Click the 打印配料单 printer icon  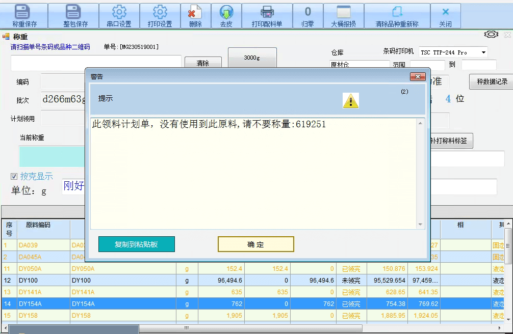(267, 12)
